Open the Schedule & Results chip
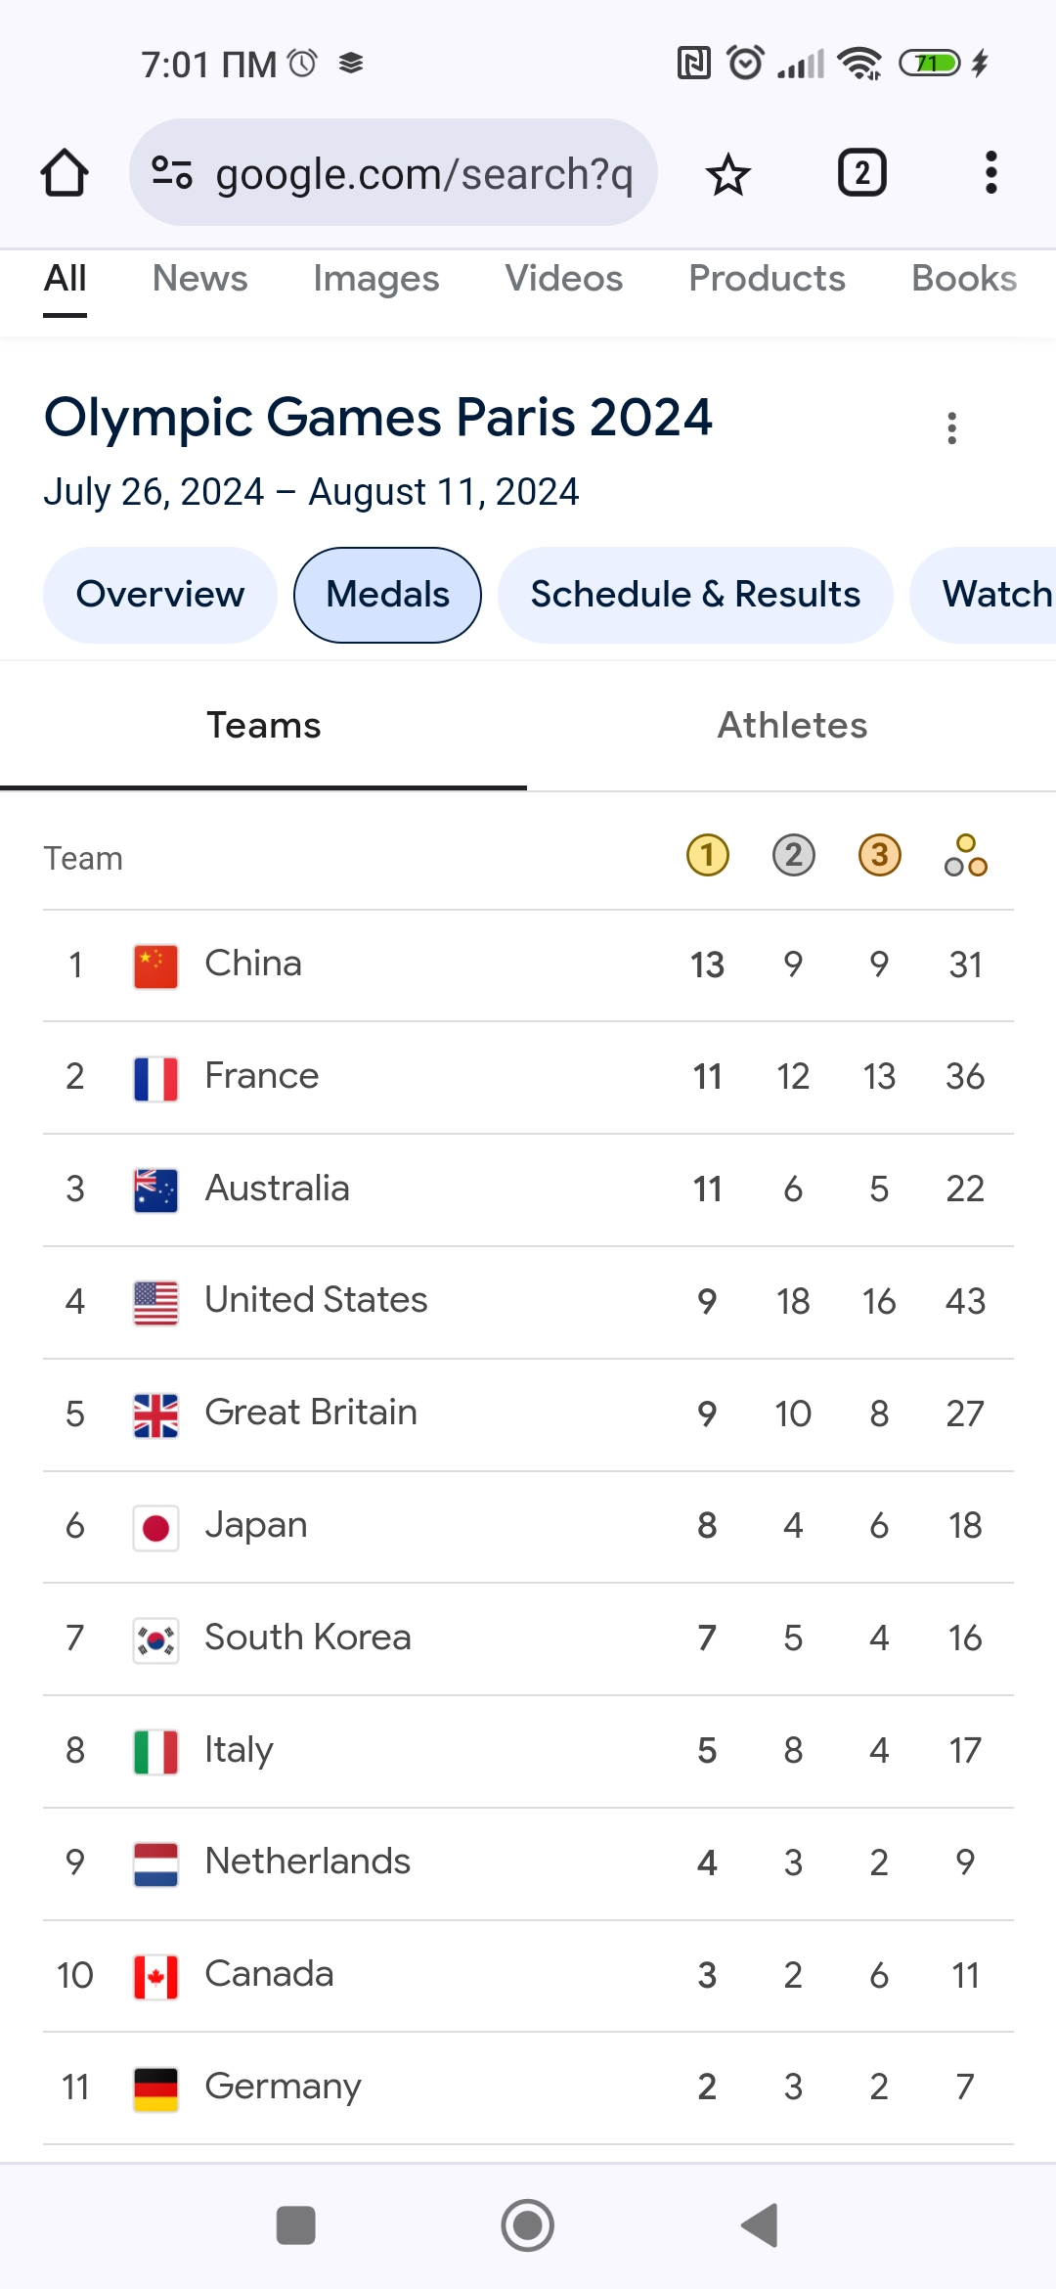Image resolution: width=1056 pixels, height=2289 pixels. point(695,595)
